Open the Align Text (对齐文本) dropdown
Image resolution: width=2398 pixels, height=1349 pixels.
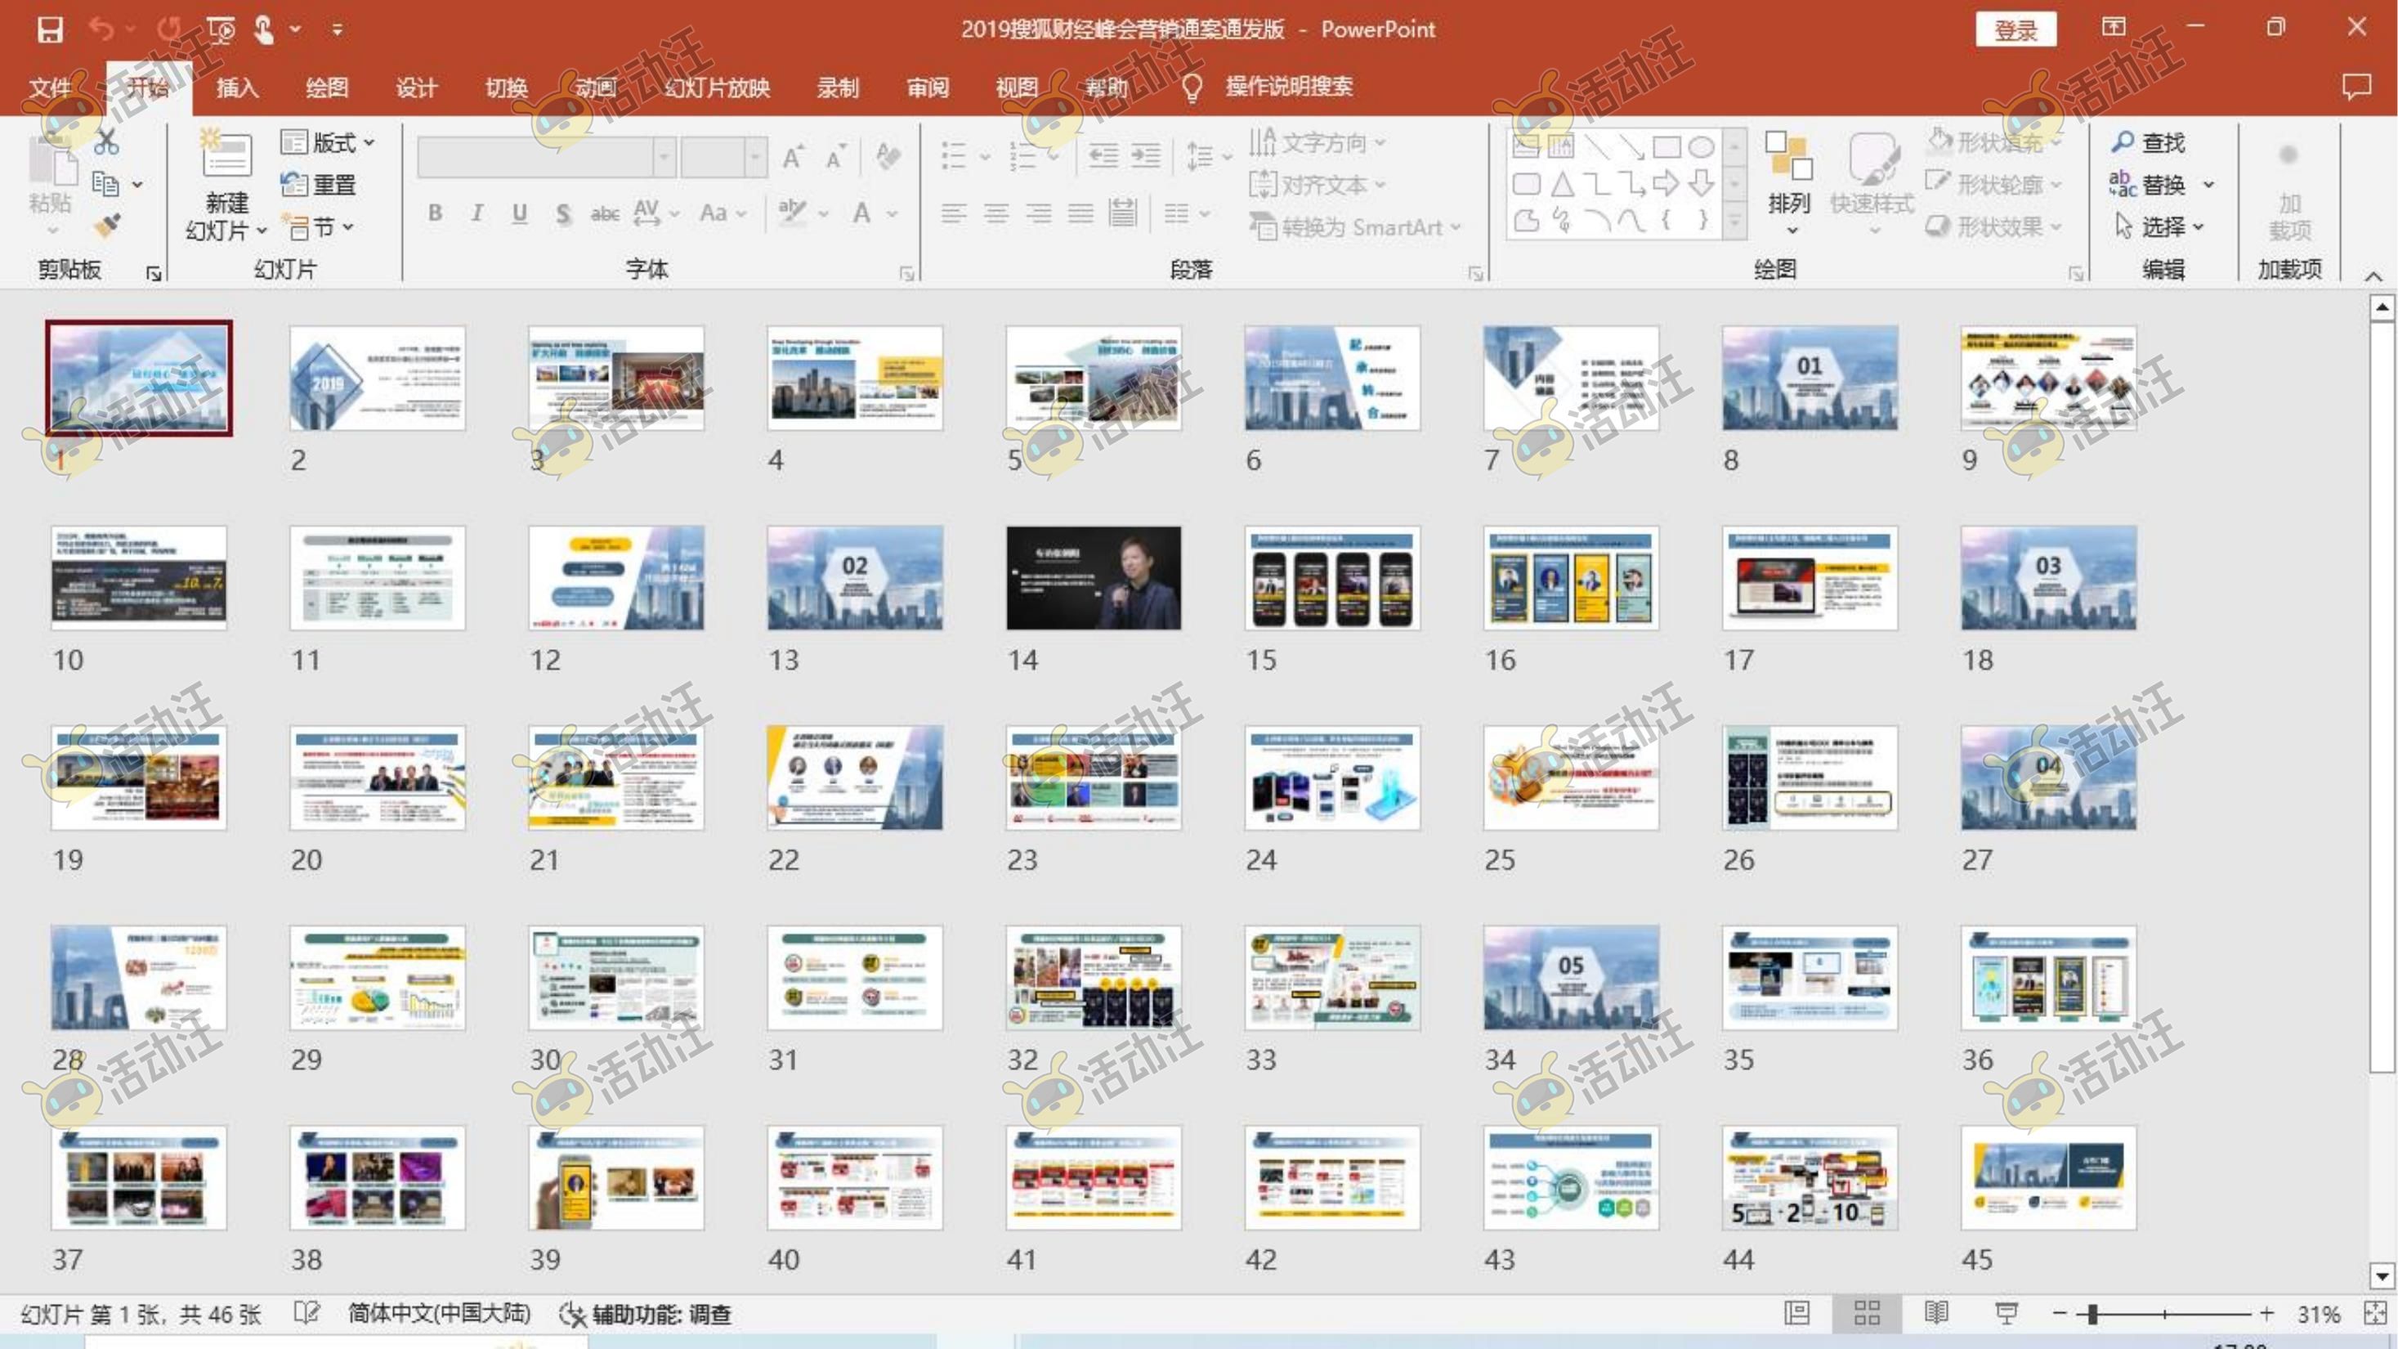1318,184
